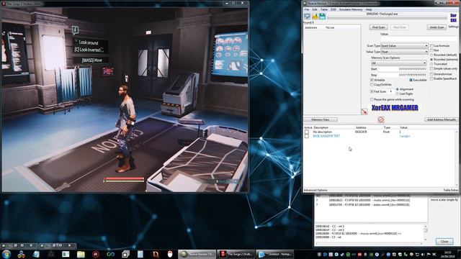Activate the No description address entry checkbox
The width and height of the screenshot is (461, 259).
[307, 132]
